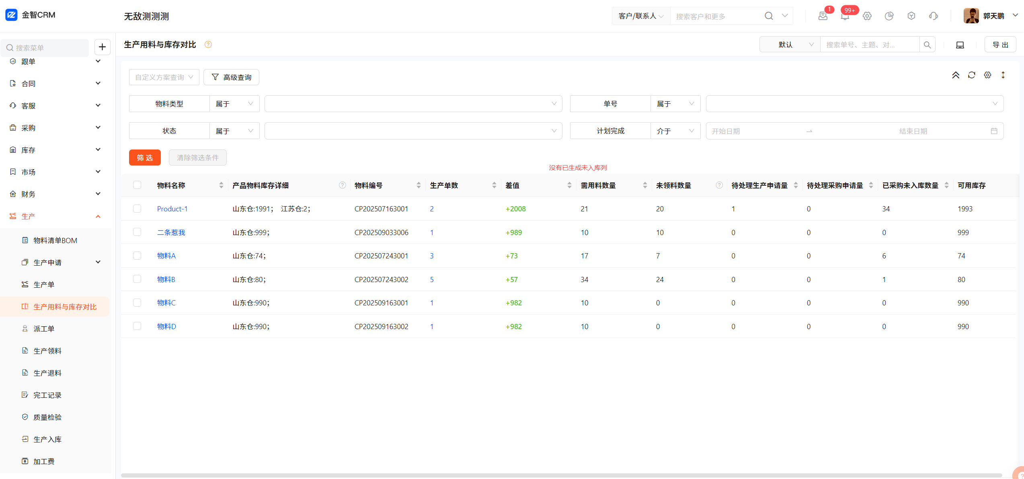Open the customer service headset icon
This screenshot has width=1024, height=479.
[x=933, y=16]
